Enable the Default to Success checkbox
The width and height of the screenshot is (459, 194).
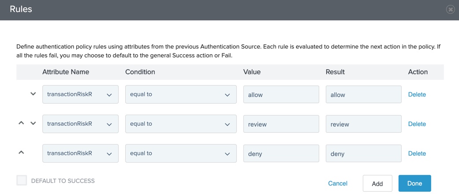coord(22,180)
